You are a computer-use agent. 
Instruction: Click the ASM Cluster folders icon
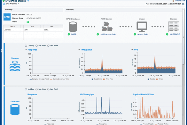click(107, 26)
